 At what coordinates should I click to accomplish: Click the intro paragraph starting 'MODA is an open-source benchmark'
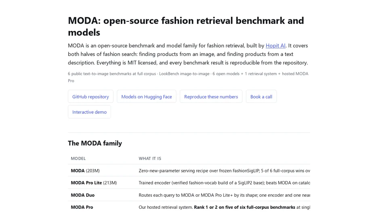point(188,54)
